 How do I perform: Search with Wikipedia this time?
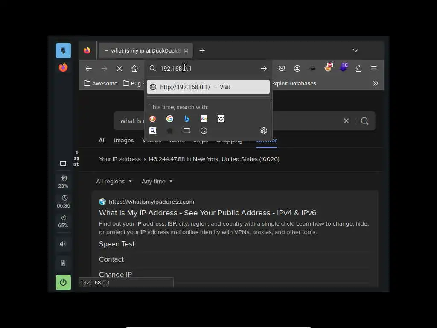pos(221,119)
